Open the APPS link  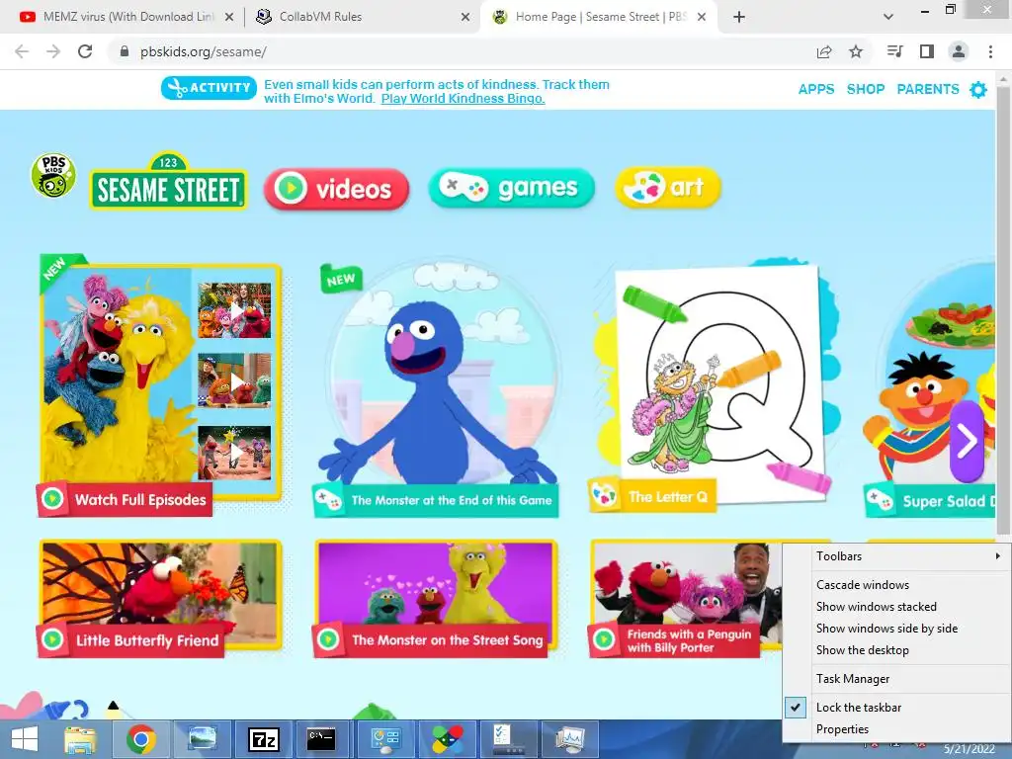coord(816,89)
